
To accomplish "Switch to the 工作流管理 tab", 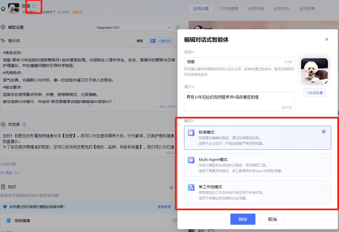I will pos(229,9).
